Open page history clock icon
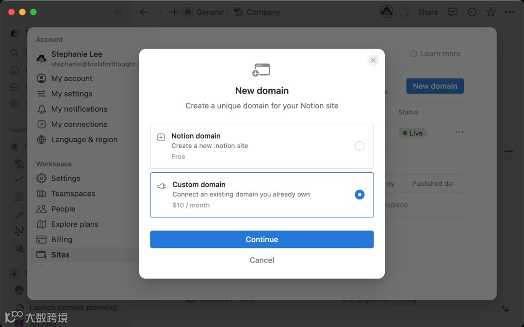The image size is (524, 327). [472, 12]
